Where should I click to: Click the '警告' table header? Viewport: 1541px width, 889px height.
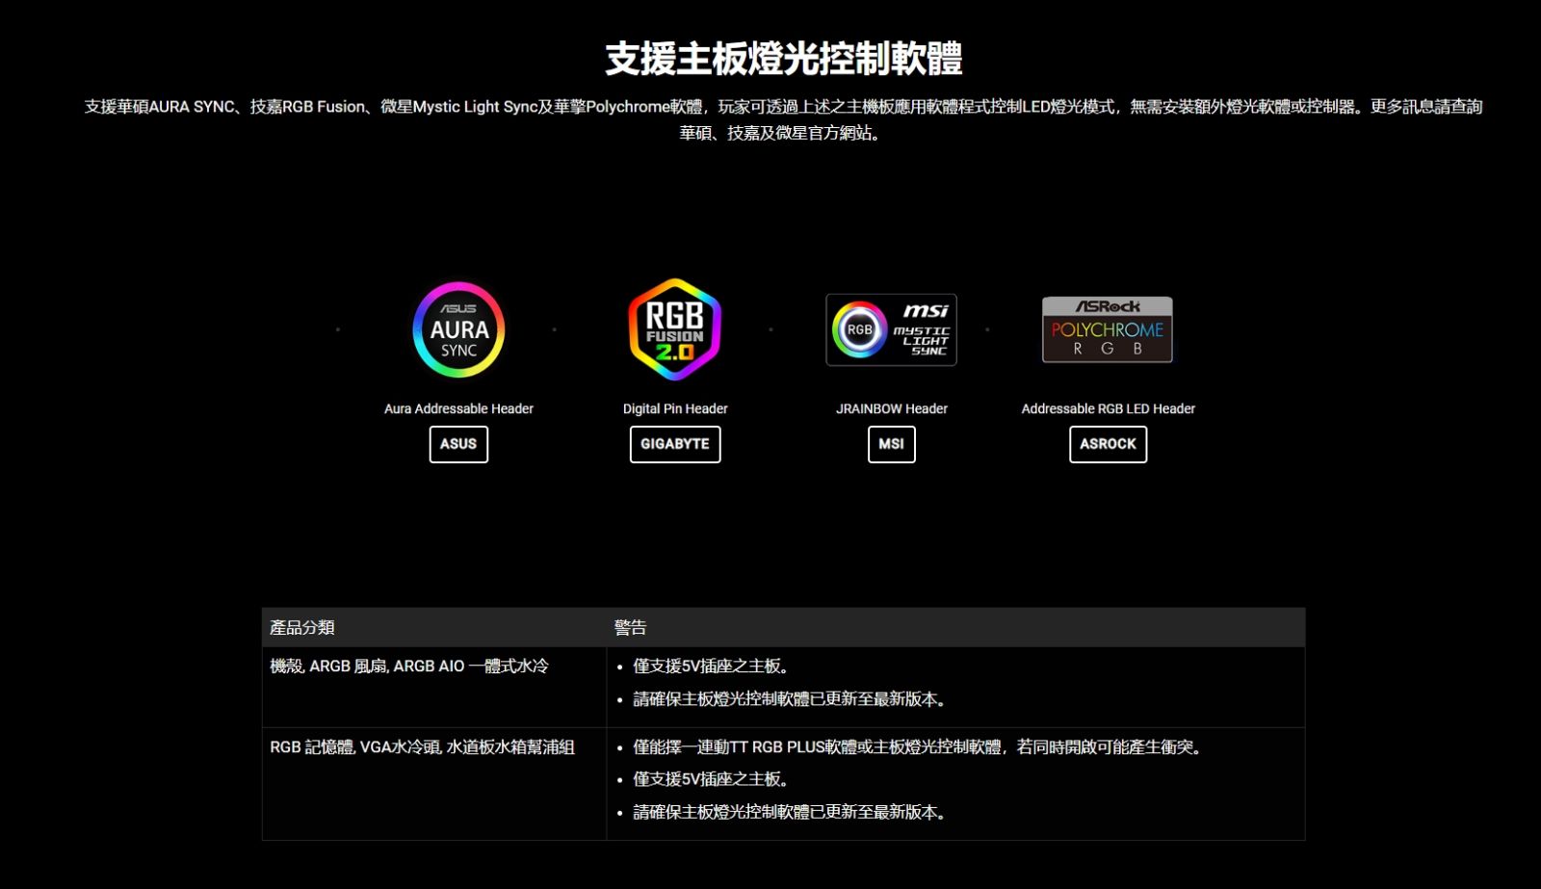click(x=955, y=627)
